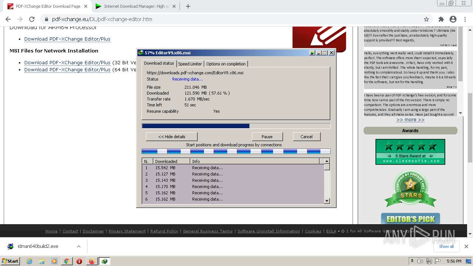Switch to Download status tab

click(159, 63)
